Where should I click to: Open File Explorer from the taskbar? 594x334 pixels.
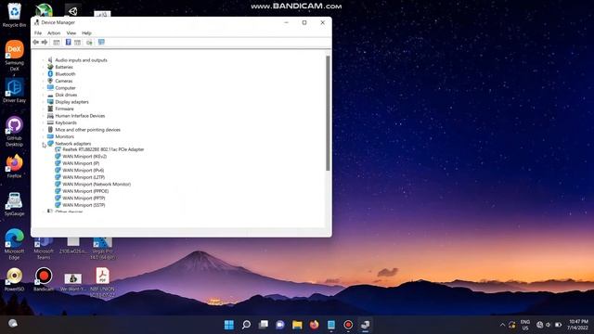click(297, 325)
